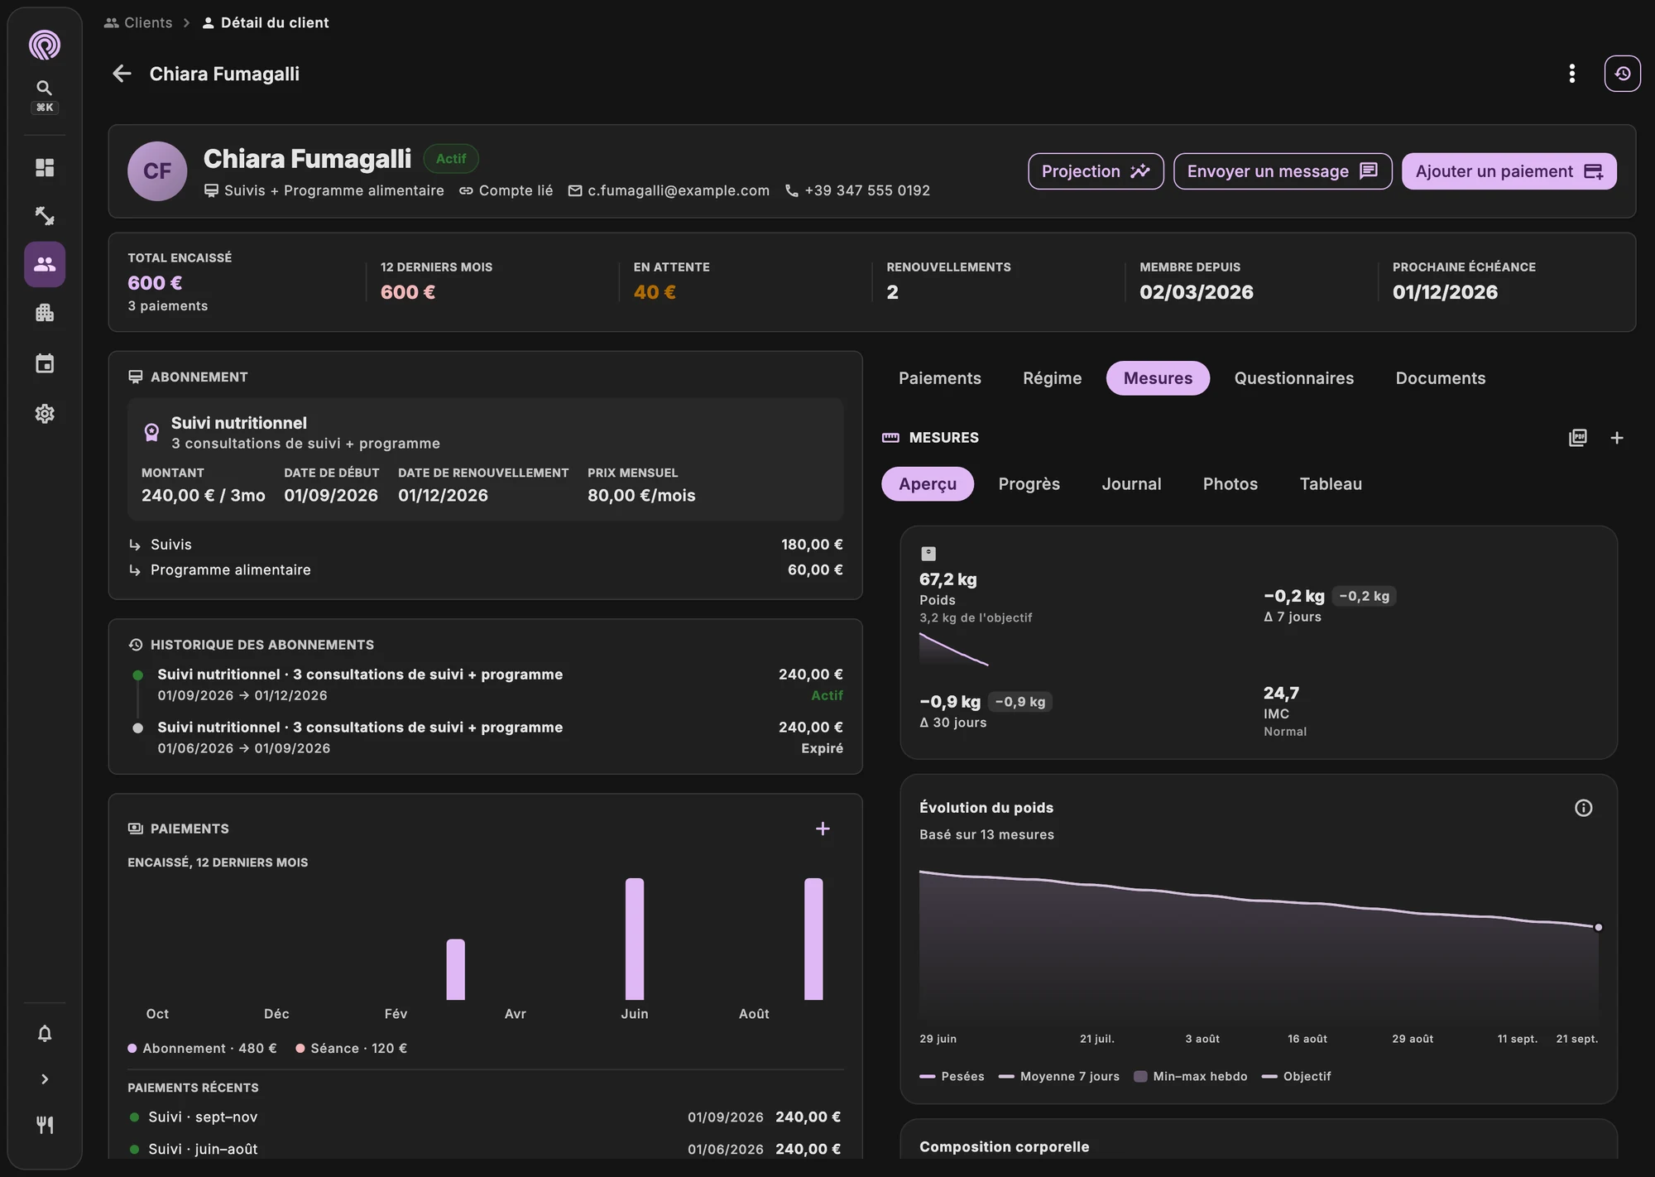Image resolution: width=1655 pixels, height=1177 pixels.
Task: Click the last data point on weight chart
Action: 1598,927
